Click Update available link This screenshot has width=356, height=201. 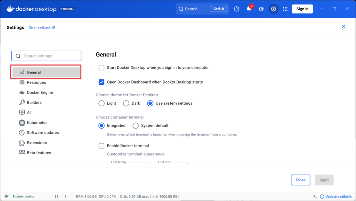click(x=338, y=196)
